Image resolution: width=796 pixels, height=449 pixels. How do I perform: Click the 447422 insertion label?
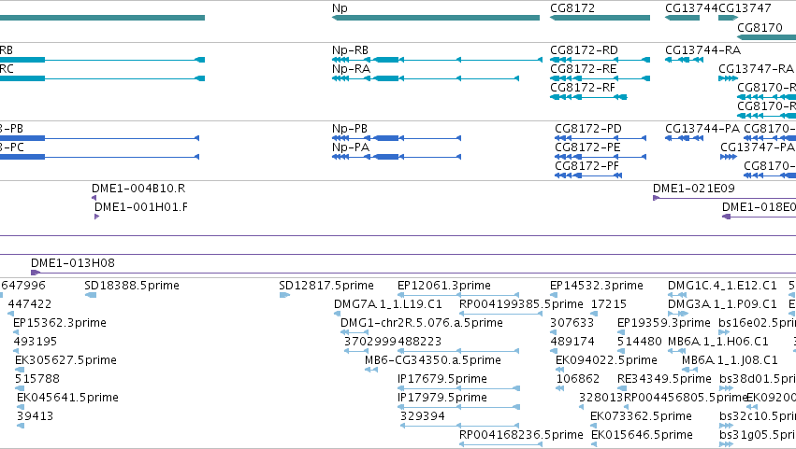click(29, 304)
